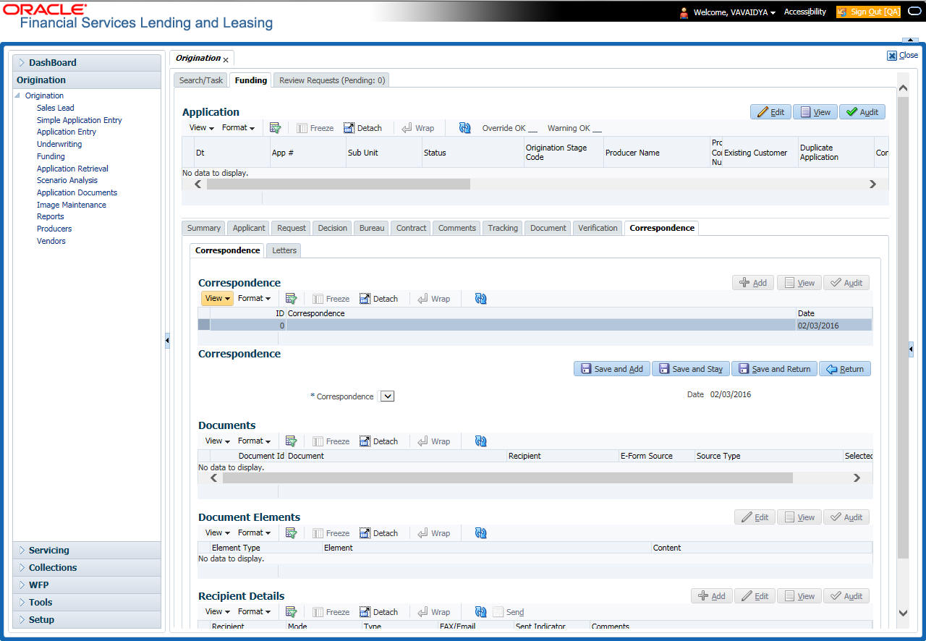The image size is (926, 641).
Task: Refresh the Documents table
Action: point(481,441)
